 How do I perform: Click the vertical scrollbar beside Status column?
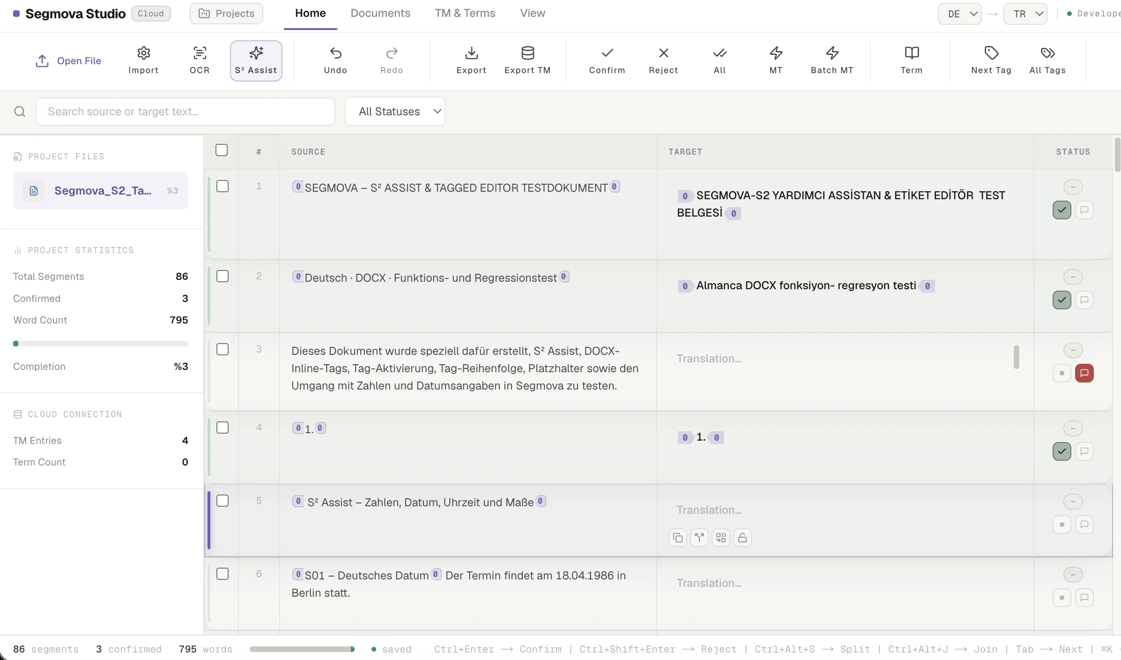pos(1117,155)
